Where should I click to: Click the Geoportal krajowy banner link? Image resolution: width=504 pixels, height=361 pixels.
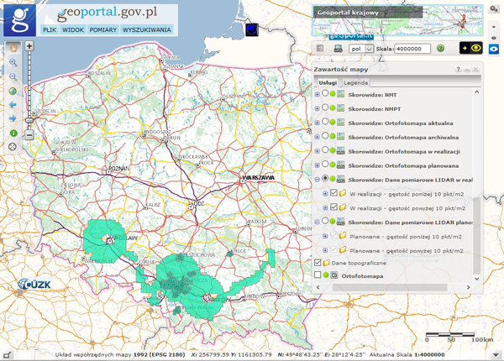[x=368, y=13]
